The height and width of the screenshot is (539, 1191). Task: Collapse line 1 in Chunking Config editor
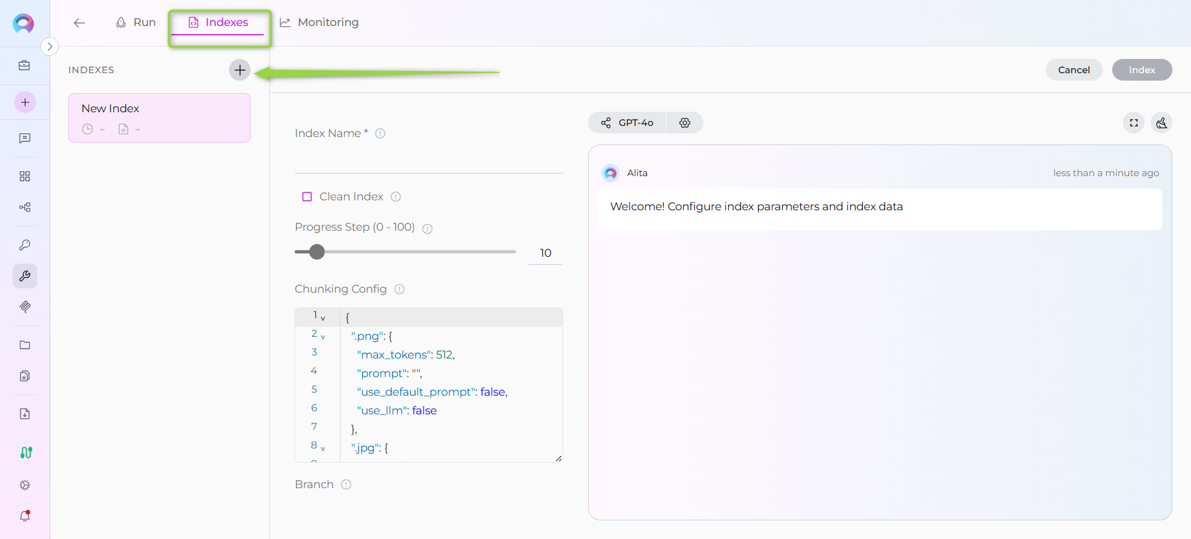click(x=323, y=318)
